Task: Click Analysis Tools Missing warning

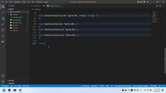Action: [x=123, y=86]
